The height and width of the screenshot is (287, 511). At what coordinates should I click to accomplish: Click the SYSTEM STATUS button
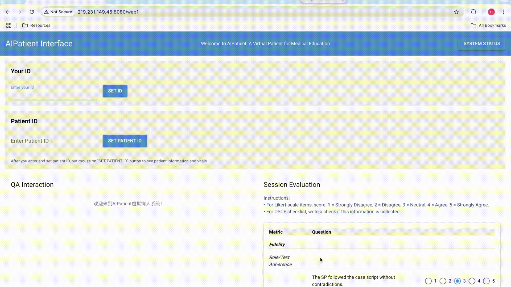(482, 44)
